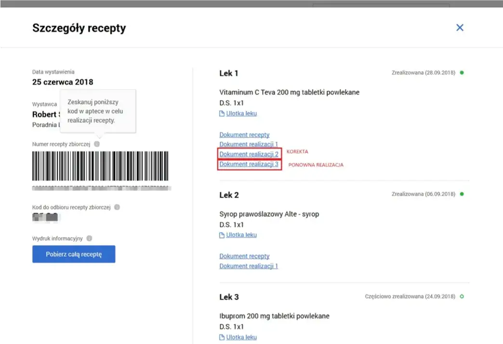Open the KOREKTA document Dokument realizacji 2
Screen dimensions: 503x344
(x=249, y=154)
